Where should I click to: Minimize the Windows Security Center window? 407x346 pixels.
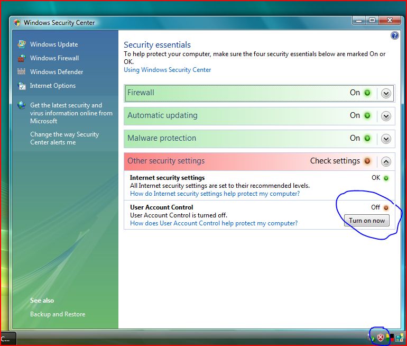pyautogui.click(x=359, y=20)
